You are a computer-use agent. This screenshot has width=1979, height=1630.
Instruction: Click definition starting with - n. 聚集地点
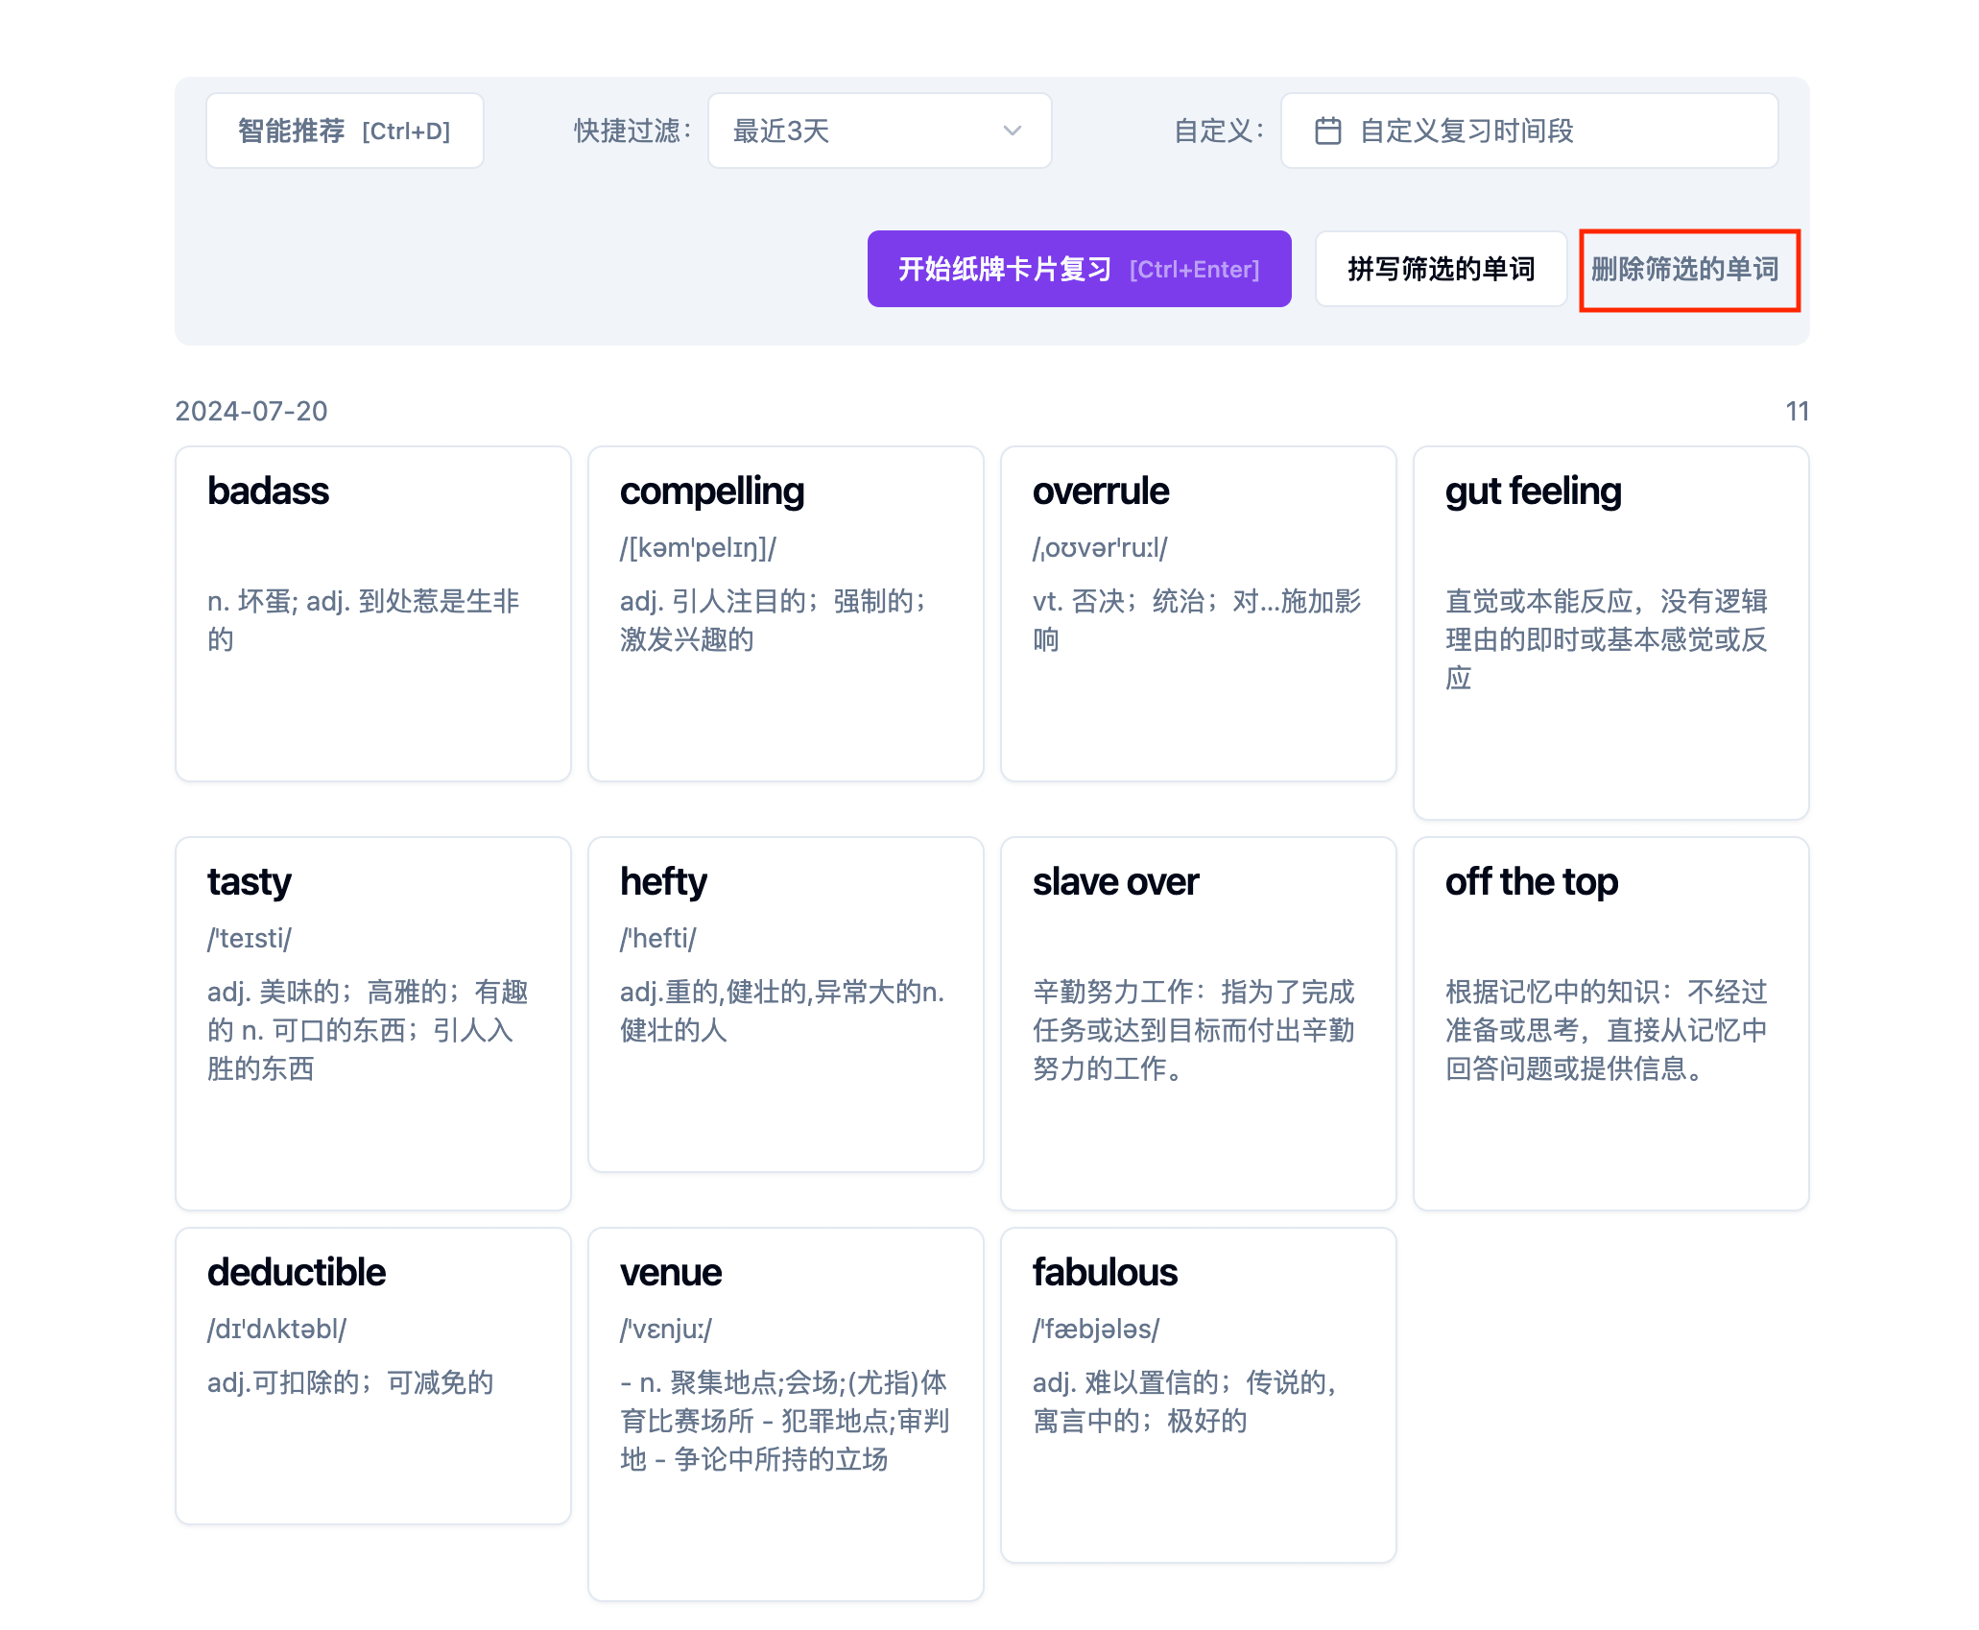[x=784, y=1421]
